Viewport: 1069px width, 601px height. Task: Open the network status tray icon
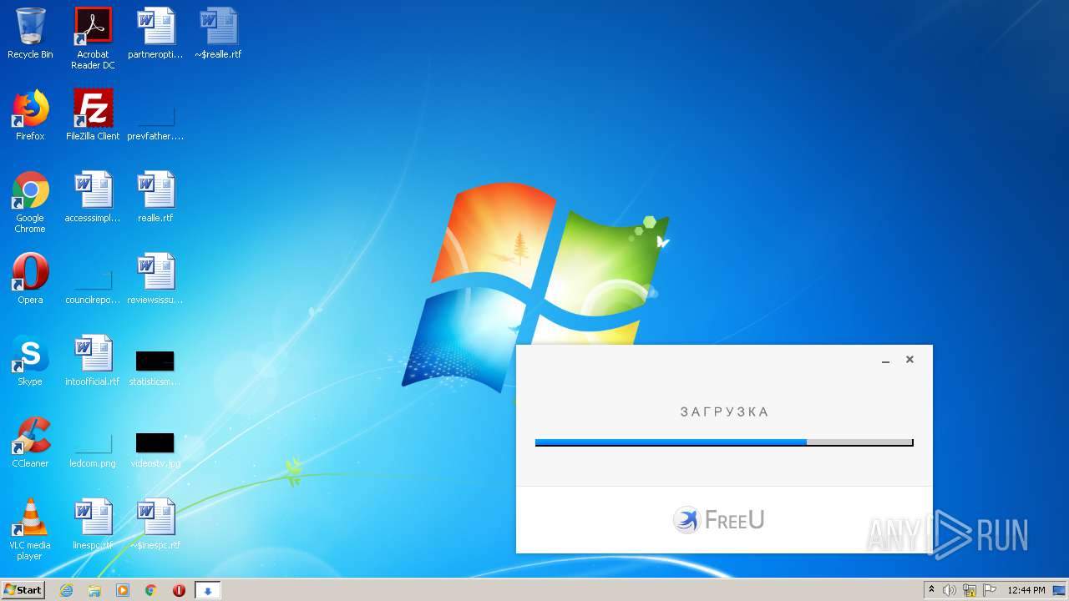(x=970, y=590)
